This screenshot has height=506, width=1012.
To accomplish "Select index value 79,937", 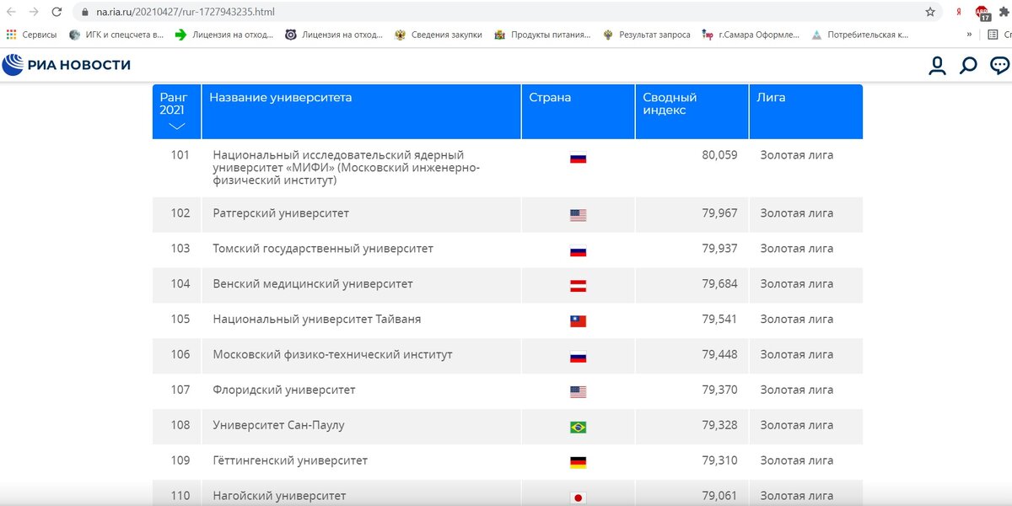I will (x=719, y=249).
